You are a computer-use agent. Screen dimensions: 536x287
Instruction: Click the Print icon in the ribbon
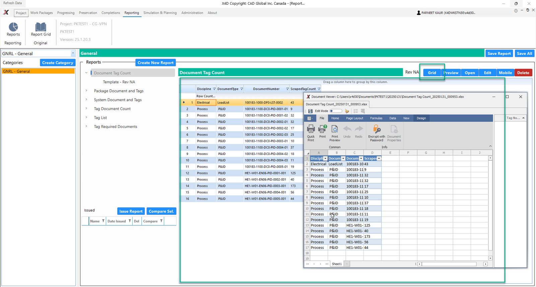[x=322, y=129]
